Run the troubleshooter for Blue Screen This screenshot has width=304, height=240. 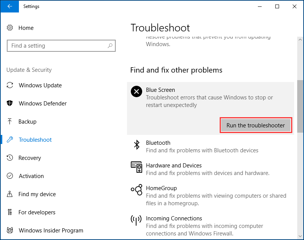[256, 125]
